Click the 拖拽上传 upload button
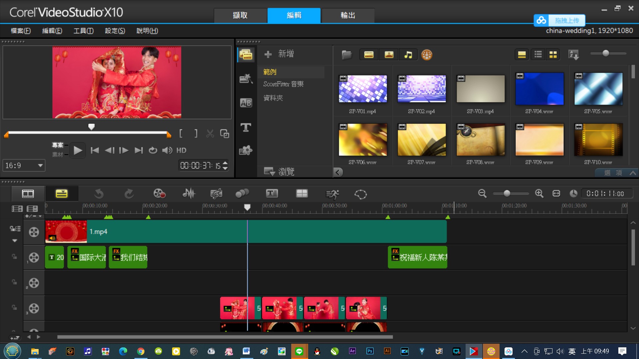 point(559,20)
